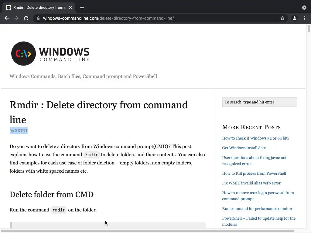Viewport: 311px width, 233px height.
Task: Open 'How to check if Windows 32 or 64 bit?'
Action: point(256,138)
